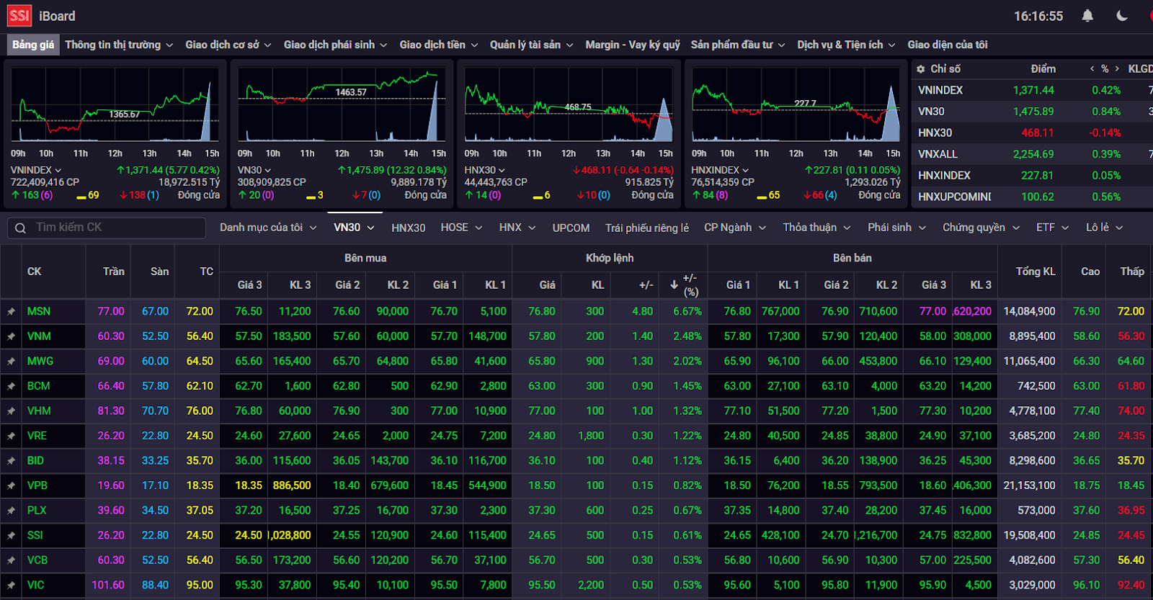Expand Quản lý tài sản menu
The width and height of the screenshot is (1153, 600).
click(532, 45)
